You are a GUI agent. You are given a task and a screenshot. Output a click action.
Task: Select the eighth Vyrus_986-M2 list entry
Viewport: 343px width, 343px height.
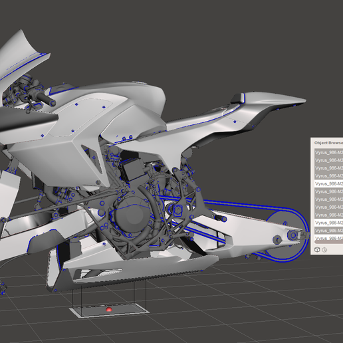click(x=328, y=207)
